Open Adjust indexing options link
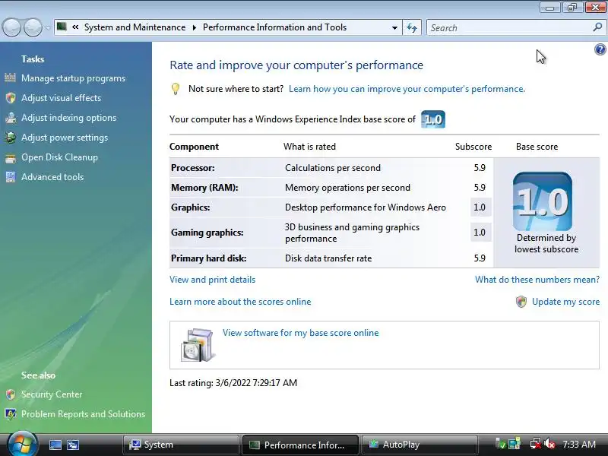The width and height of the screenshot is (608, 456). pyautogui.click(x=68, y=118)
